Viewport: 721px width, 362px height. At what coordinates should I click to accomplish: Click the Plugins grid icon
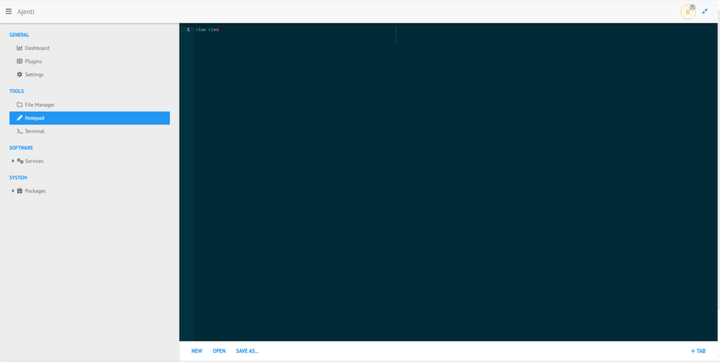[x=20, y=61]
